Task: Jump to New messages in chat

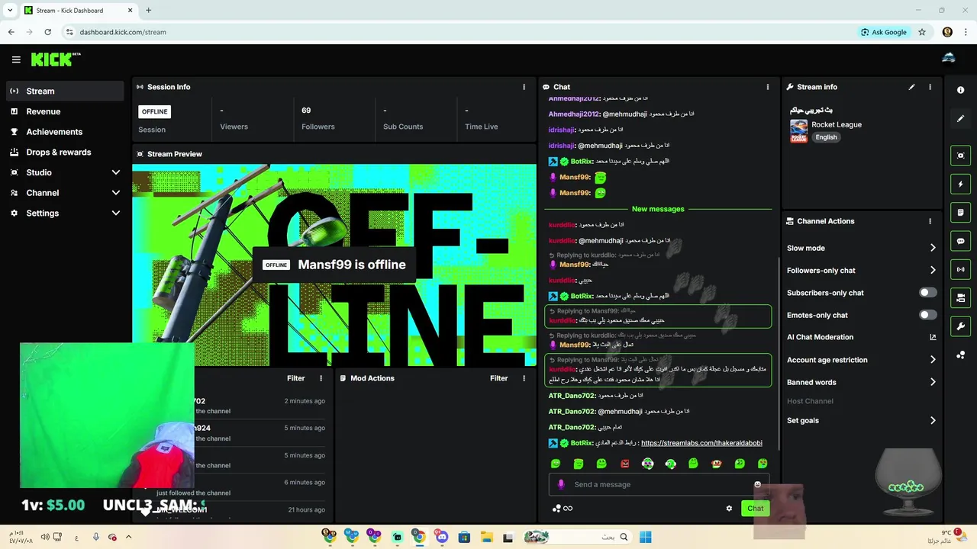Action: point(658,209)
